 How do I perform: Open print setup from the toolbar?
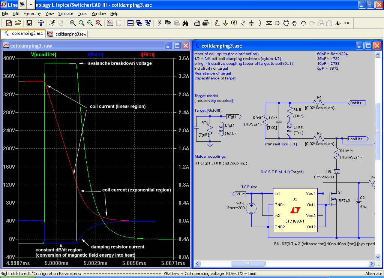tap(197, 23)
